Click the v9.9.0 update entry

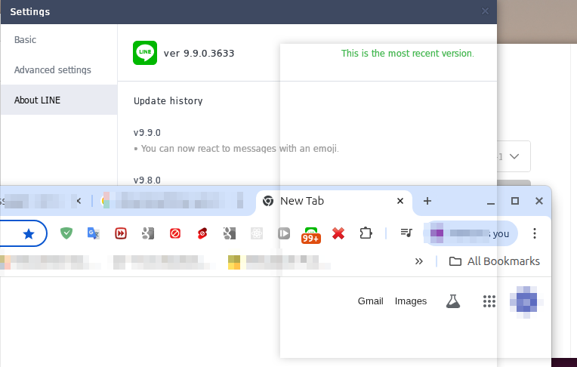click(147, 132)
